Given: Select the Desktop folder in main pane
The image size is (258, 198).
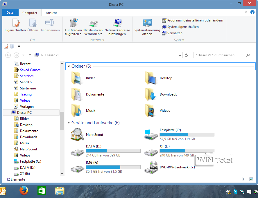Looking at the screenshot, I should coord(158,78).
